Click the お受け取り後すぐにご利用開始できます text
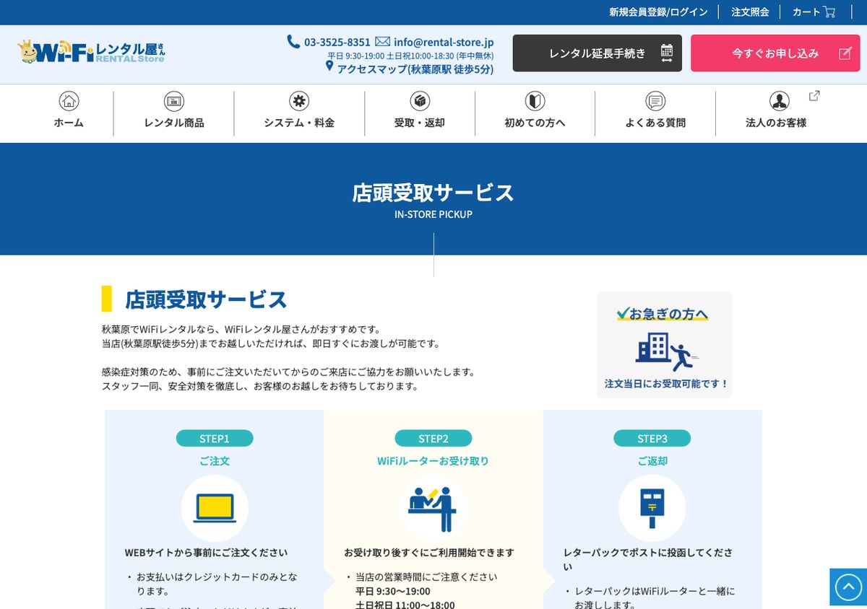The image size is (867, 609). (429, 553)
